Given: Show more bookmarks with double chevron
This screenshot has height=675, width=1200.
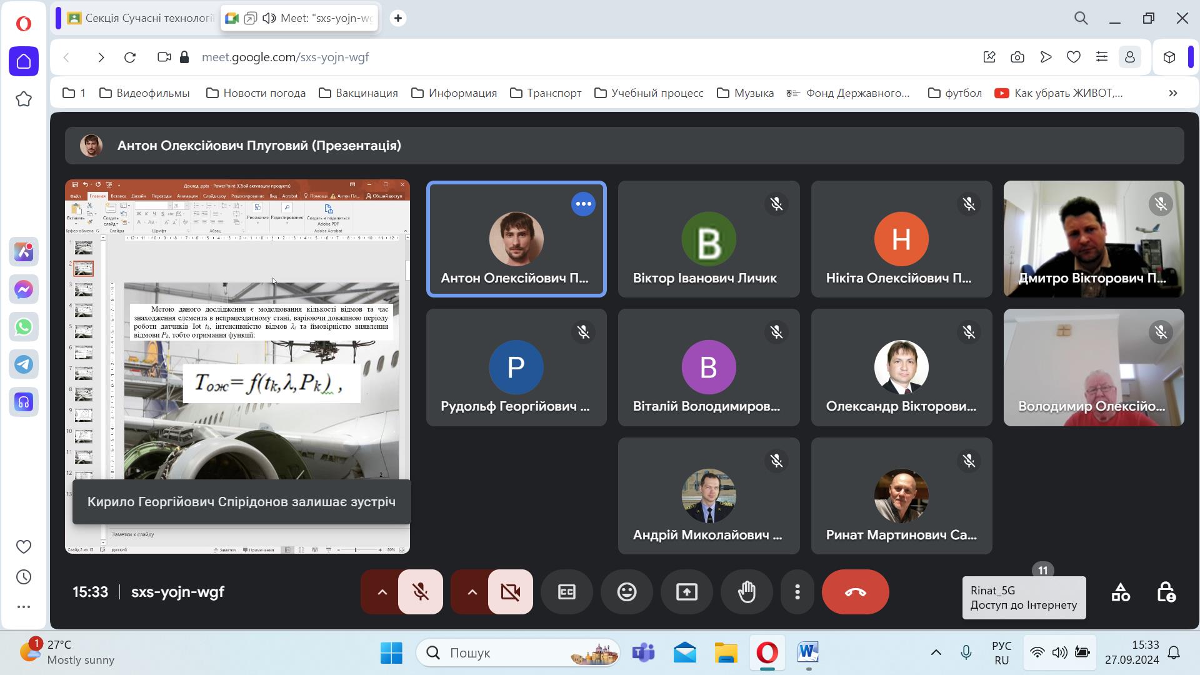Looking at the screenshot, I should point(1172,93).
